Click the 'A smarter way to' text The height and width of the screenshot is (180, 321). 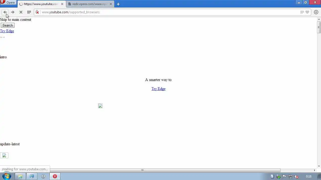click(x=158, y=80)
